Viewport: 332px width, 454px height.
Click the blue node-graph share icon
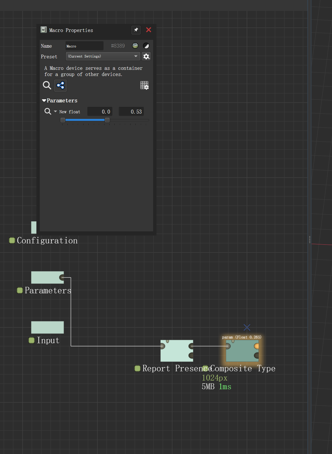60,85
